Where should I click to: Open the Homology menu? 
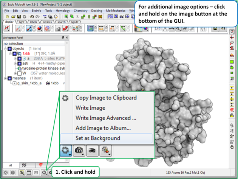pos(63,11)
